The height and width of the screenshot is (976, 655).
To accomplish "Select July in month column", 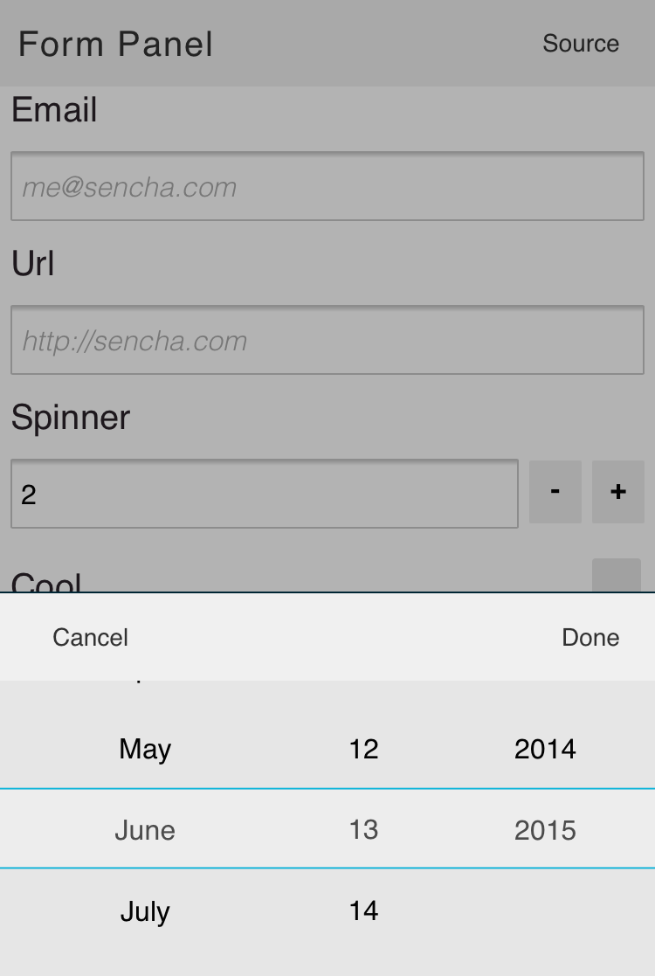I will click(x=145, y=912).
